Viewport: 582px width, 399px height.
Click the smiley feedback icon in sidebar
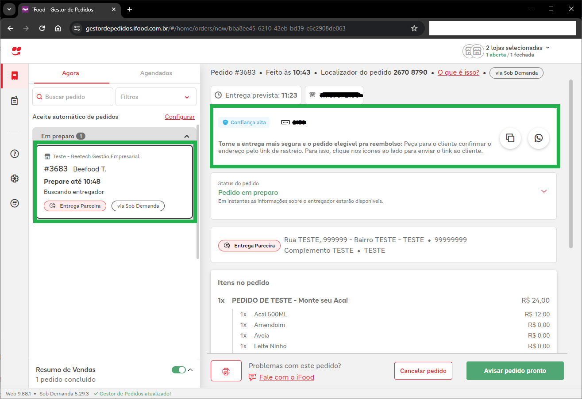click(x=15, y=203)
